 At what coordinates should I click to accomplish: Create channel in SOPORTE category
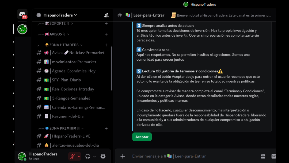pos(106,24)
